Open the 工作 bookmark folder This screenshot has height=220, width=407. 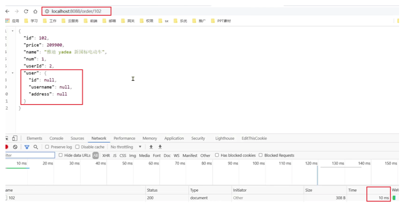click(50, 21)
